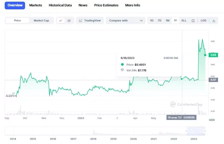Click 2018 on the overview timeline

(93, 139)
